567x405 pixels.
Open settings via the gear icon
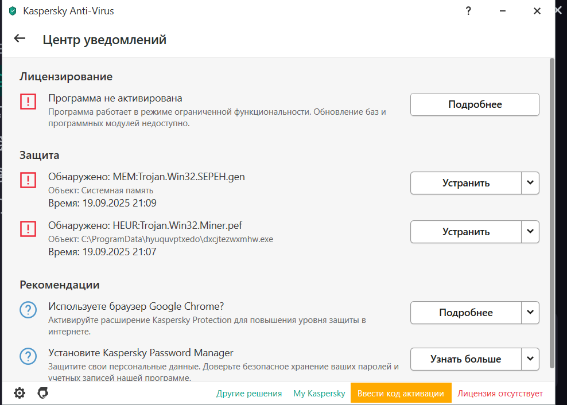point(20,393)
